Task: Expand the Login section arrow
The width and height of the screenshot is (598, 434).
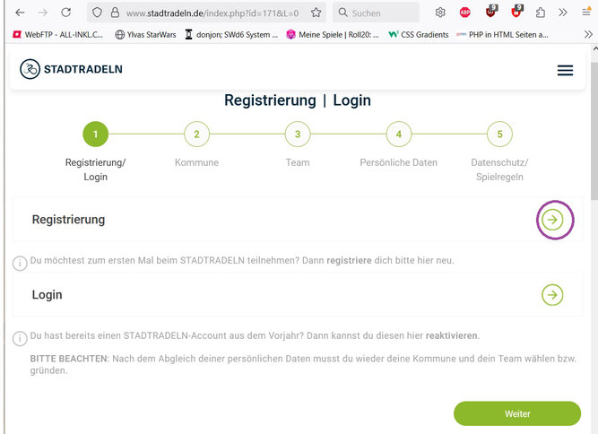Action: (552, 295)
